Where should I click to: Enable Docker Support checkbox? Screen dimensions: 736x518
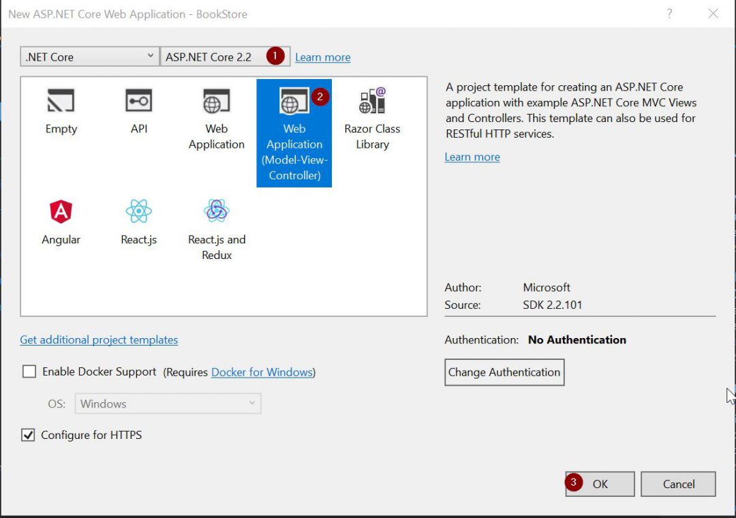pos(29,372)
